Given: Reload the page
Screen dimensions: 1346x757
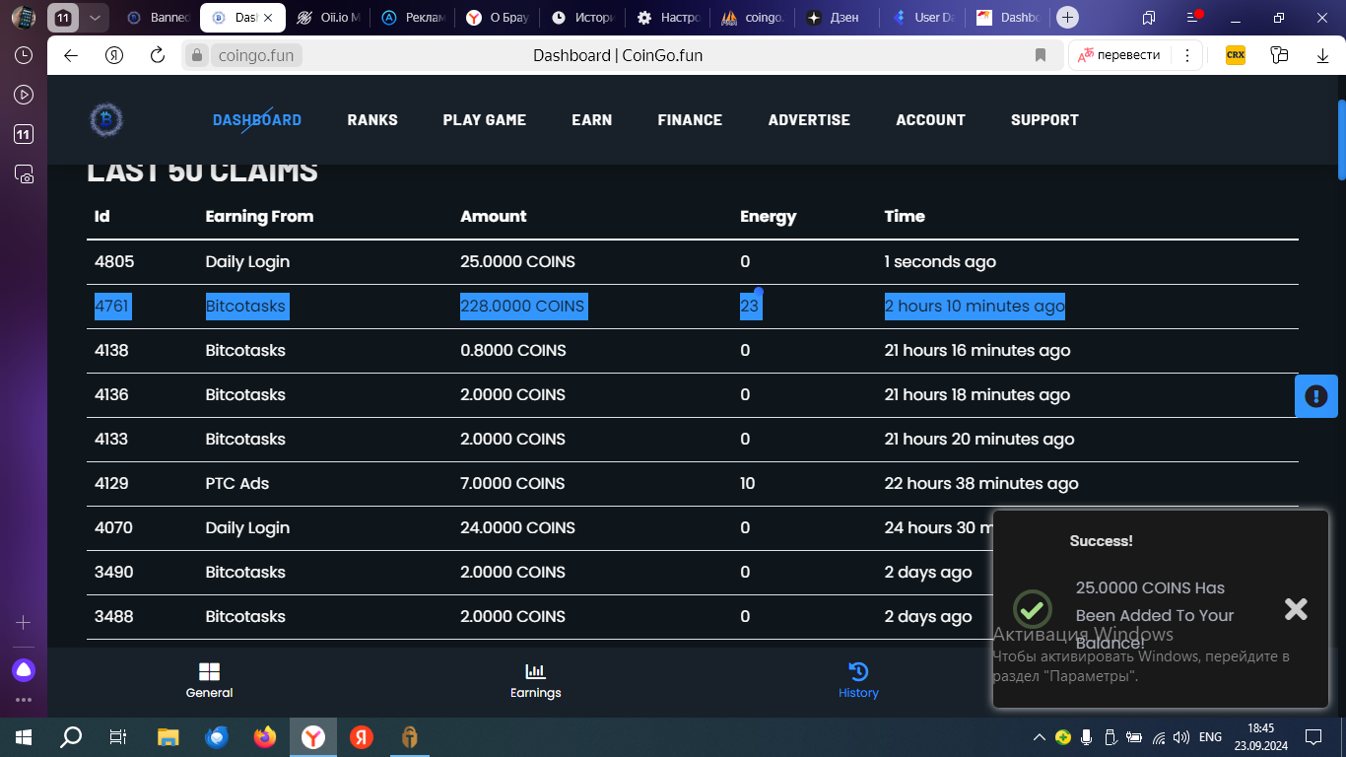Looking at the screenshot, I should pyautogui.click(x=157, y=55).
